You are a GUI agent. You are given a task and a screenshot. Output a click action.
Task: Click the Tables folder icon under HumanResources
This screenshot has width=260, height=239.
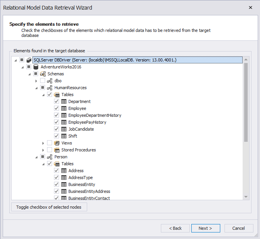(x=57, y=95)
